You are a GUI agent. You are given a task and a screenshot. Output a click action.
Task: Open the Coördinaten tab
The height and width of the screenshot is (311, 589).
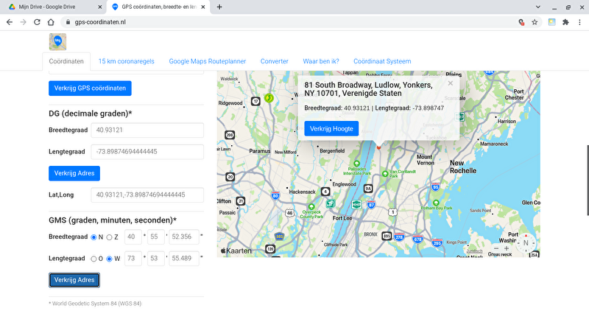tap(66, 61)
